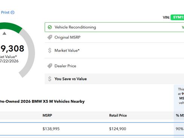Click the green VIN number badge
This screenshot has width=184, height=138.
point(177,17)
